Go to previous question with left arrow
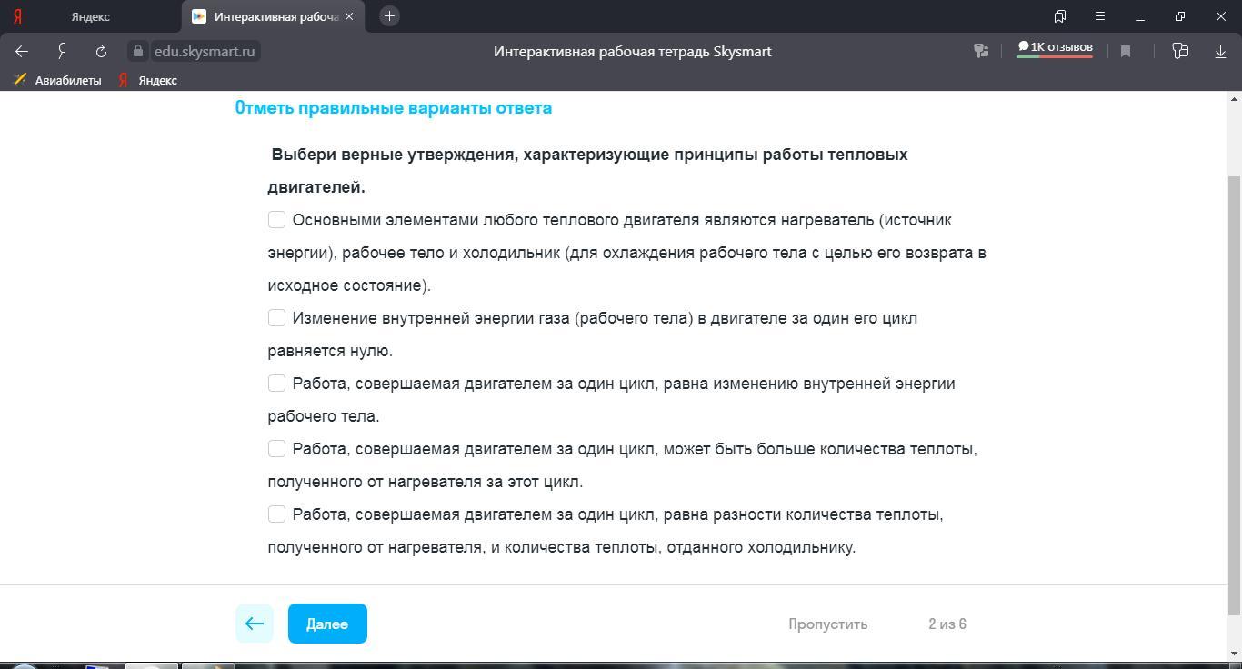This screenshot has height=669, width=1242. 255,624
